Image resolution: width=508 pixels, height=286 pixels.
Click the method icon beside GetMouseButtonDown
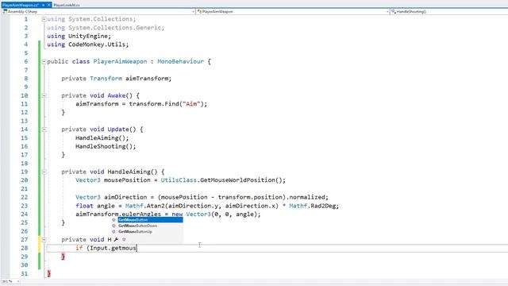(114, 226)
